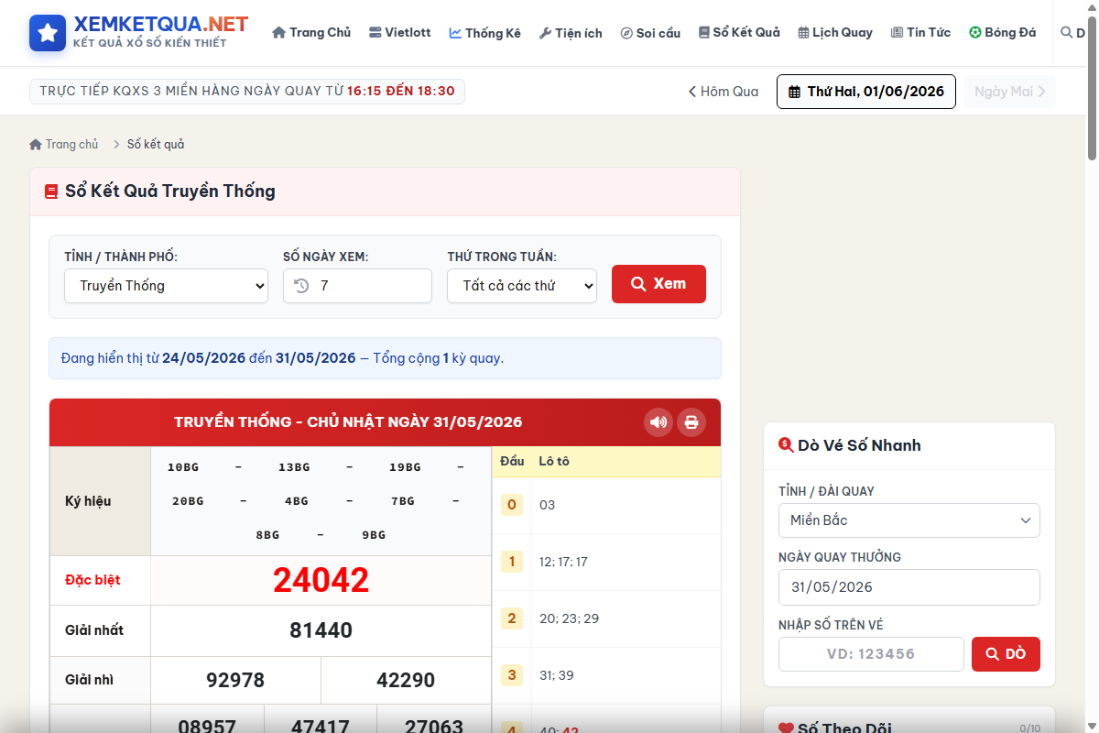Go to Hôm Qua previous day
This screenshot has width=1099, height=733.
[x=724, y=92]
